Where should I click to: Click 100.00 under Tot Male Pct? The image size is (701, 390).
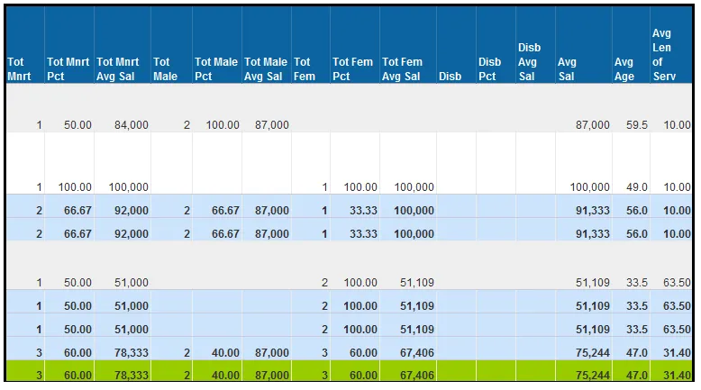pyautogui.click(x=223, y=125)
